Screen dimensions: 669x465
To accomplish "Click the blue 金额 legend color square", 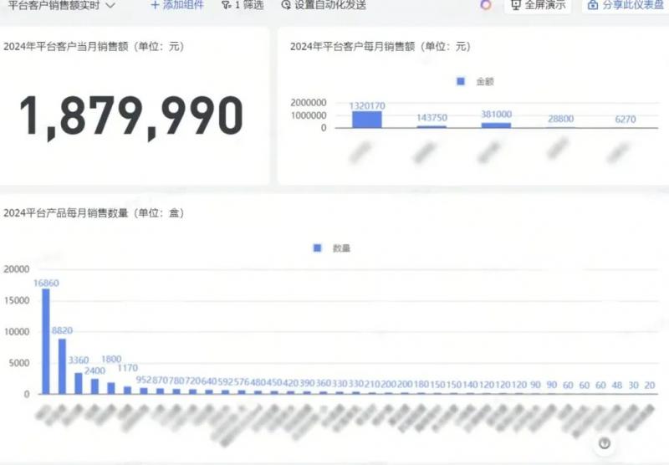I will [x=461, y=81].
